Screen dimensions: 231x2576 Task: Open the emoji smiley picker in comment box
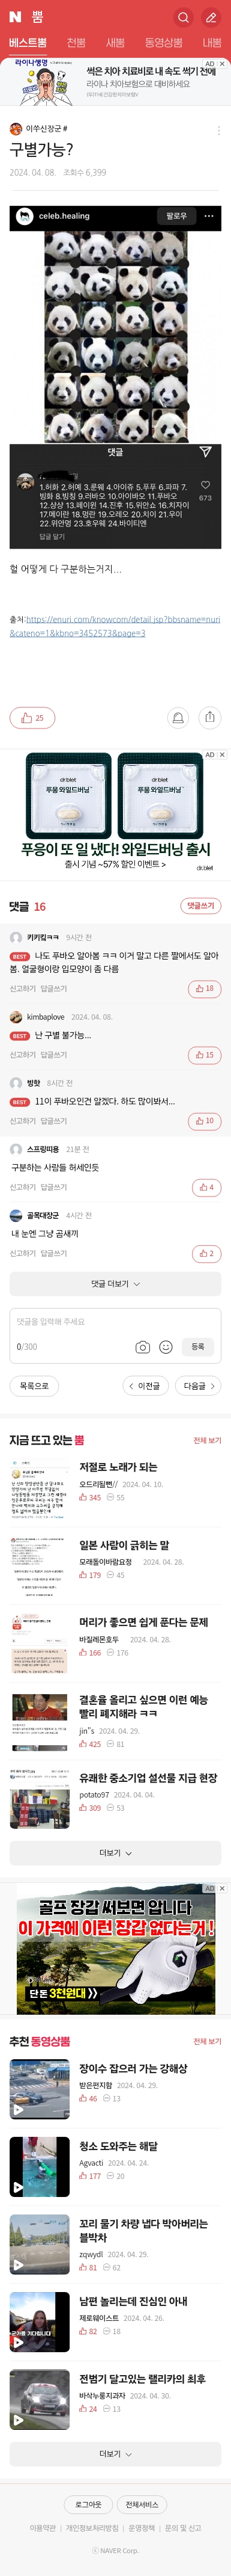(x=165, y=1347)
